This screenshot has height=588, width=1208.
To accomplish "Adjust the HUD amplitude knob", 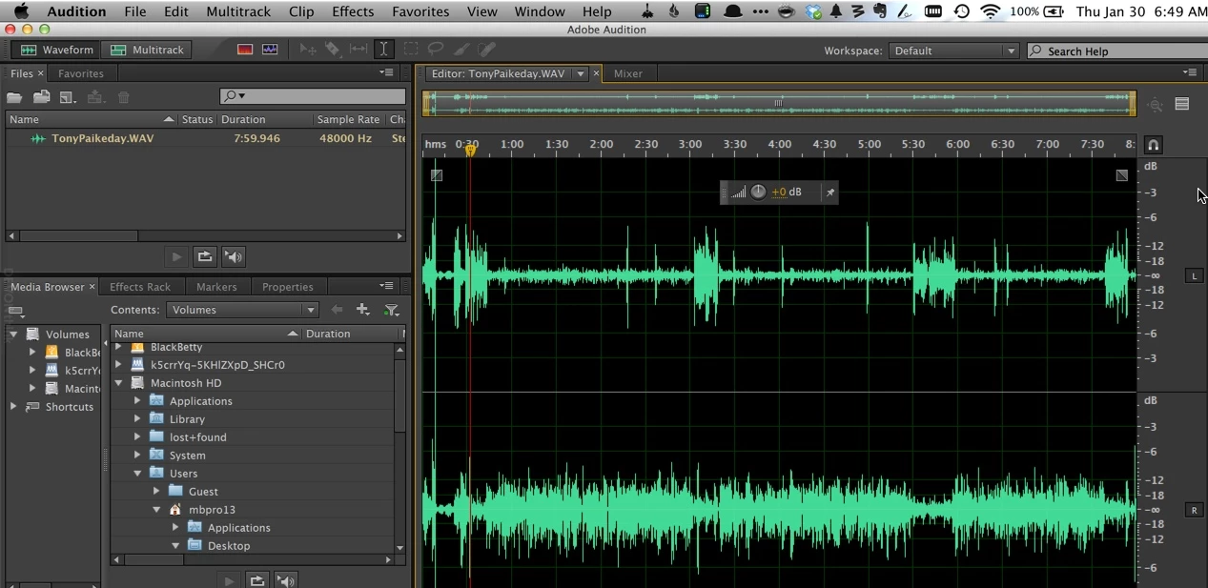I will pyautogui.click(x=758, y=192).
